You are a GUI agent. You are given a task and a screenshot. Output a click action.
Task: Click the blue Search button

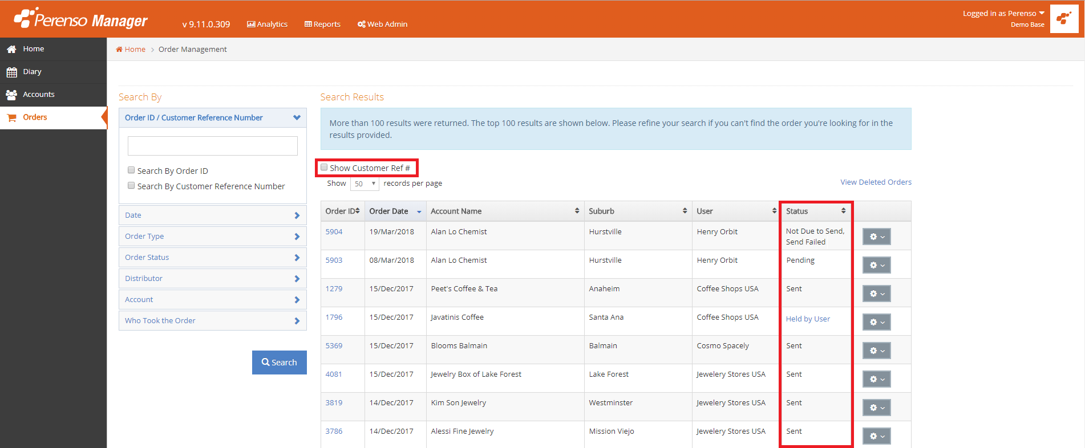[280, 363]
